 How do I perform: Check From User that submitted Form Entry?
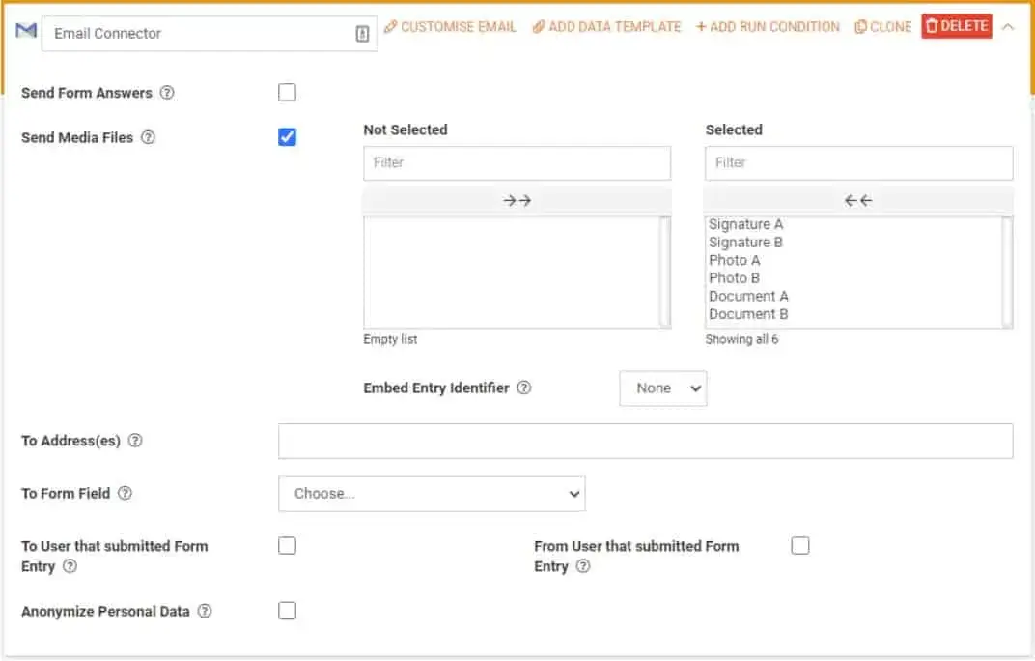[799, 546]
